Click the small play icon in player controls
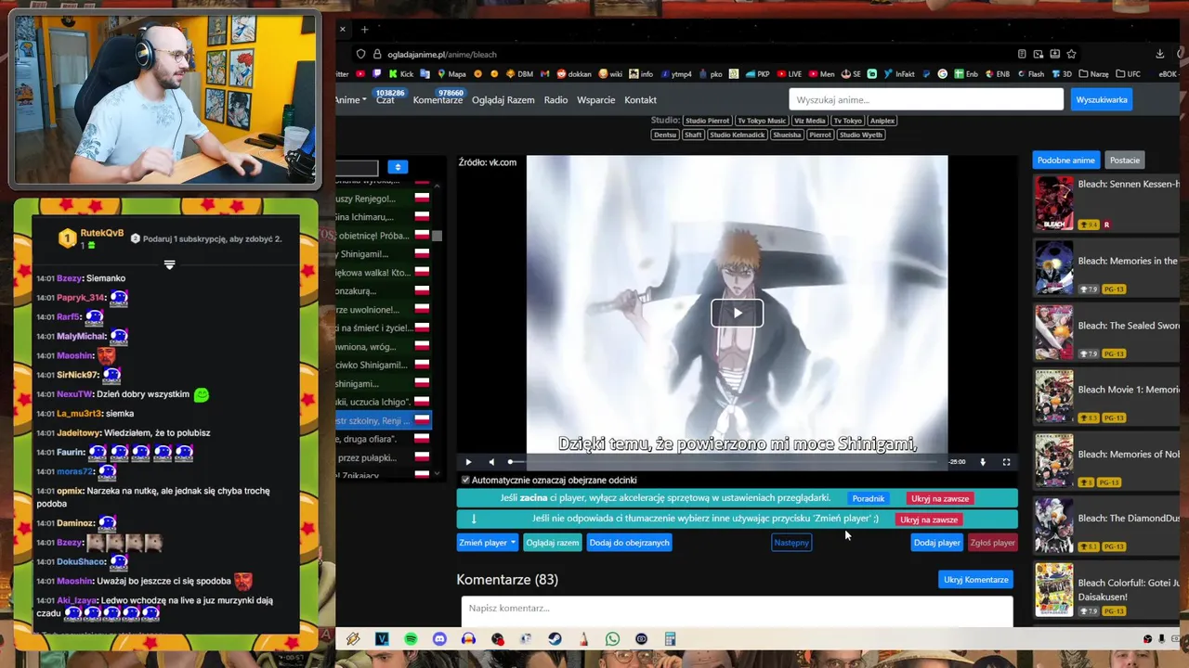 pos(467,461)
